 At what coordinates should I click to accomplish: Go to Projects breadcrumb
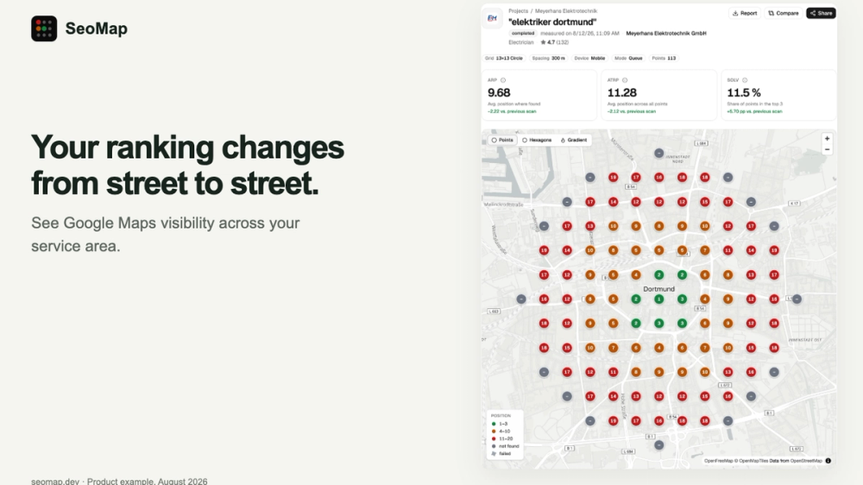518,11
